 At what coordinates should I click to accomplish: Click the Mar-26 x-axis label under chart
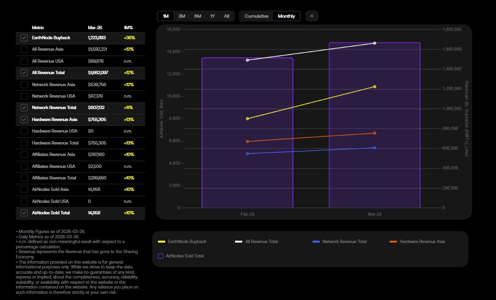(x=374, y=214)
